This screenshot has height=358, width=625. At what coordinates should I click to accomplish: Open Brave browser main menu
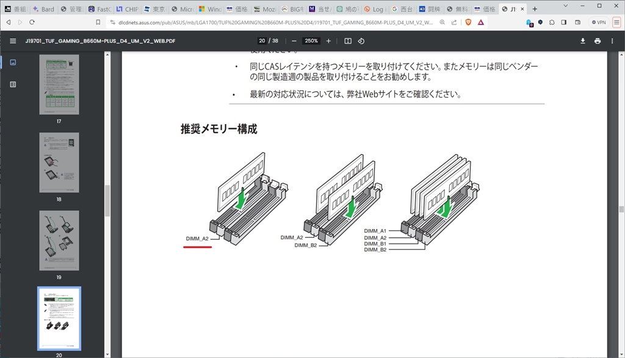616,23
